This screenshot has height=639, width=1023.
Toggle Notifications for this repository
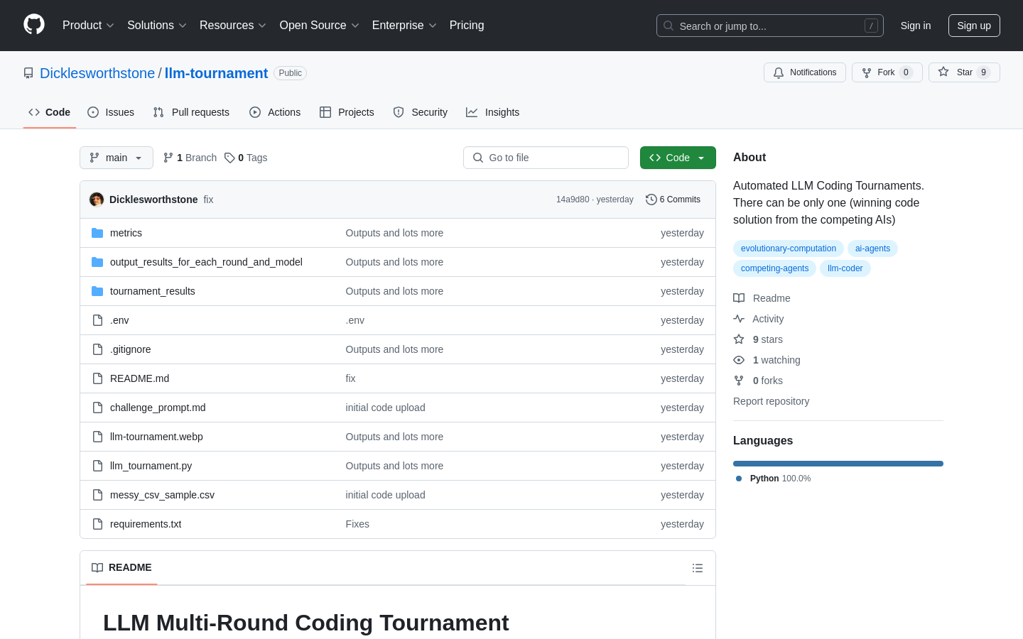pos(804,72)
